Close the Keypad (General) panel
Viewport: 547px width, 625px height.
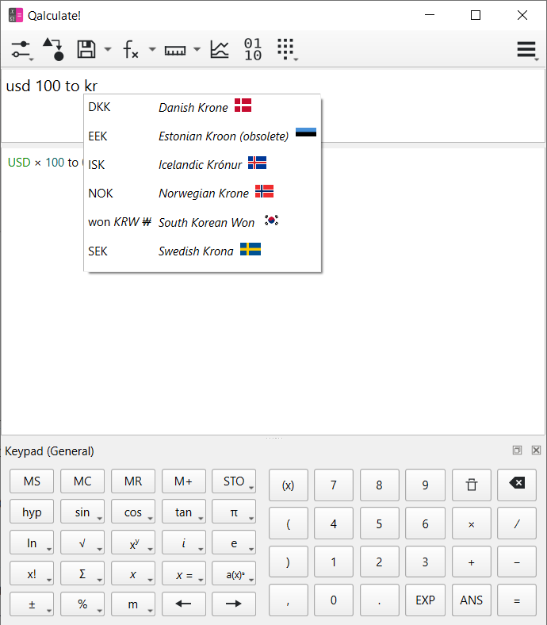click(x=536, y=451)
